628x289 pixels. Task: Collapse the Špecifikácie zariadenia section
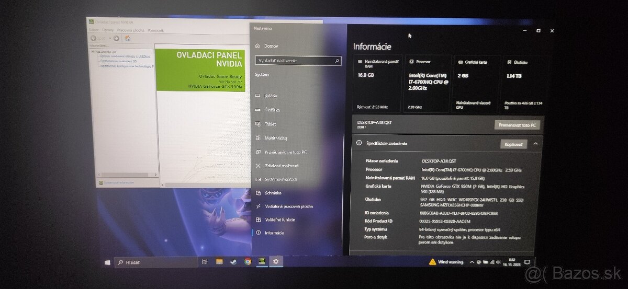click(535, 144)
